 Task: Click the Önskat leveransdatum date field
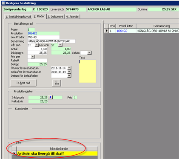click(x=59, y=68)
